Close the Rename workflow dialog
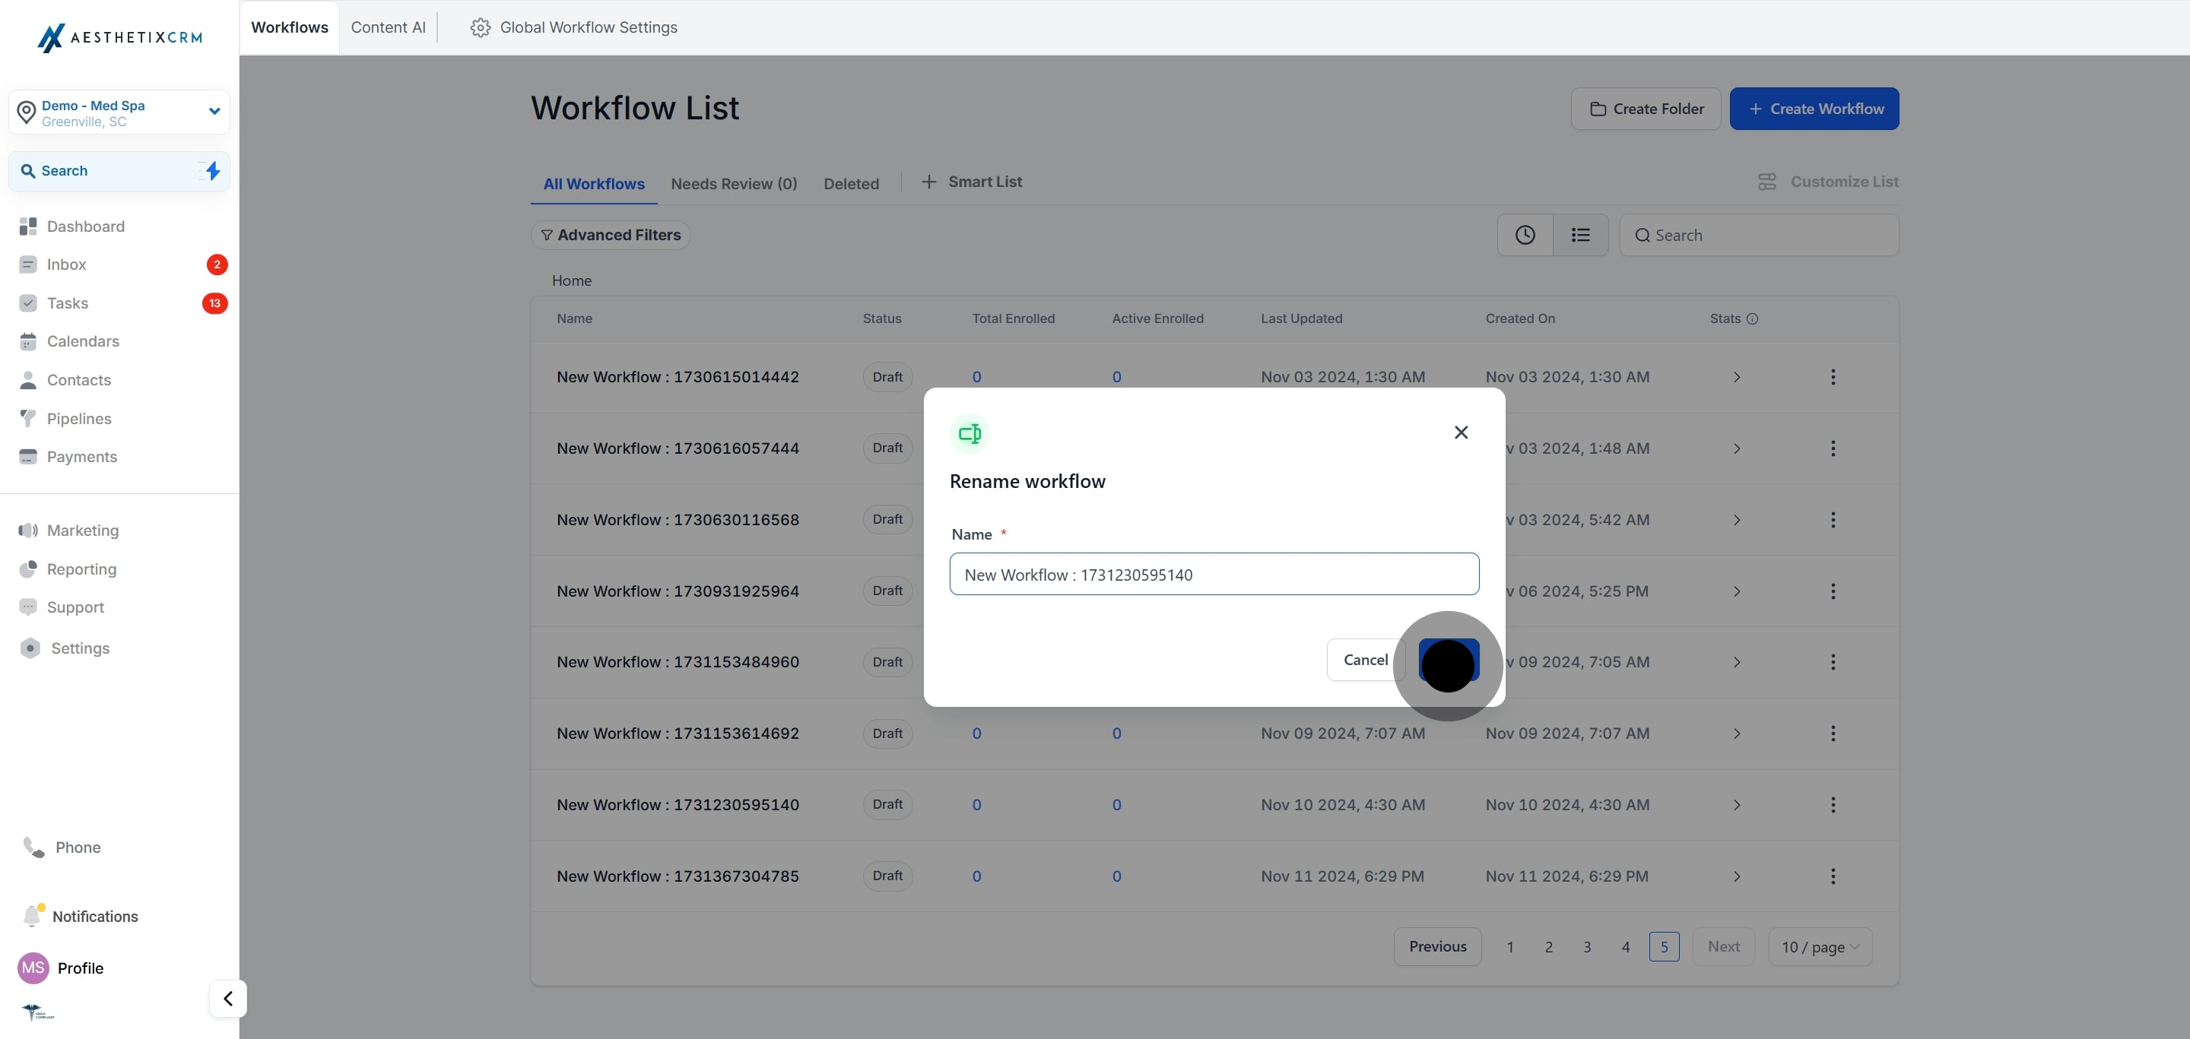2190x1039 pixels. click(x=1461, y=432)
